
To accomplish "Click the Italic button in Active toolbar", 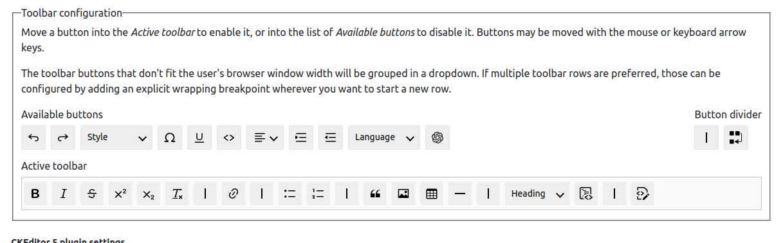I will (64, 194).
